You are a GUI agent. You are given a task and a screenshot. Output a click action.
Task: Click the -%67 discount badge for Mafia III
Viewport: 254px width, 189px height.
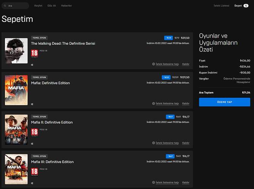click(x=170, y=156)
